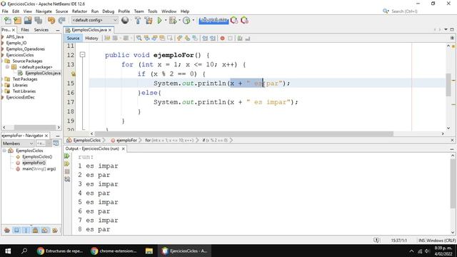Toggle Show Inner Classes in Navigator
This screenshot has width=457, height=257.
(x=44, y=230)
